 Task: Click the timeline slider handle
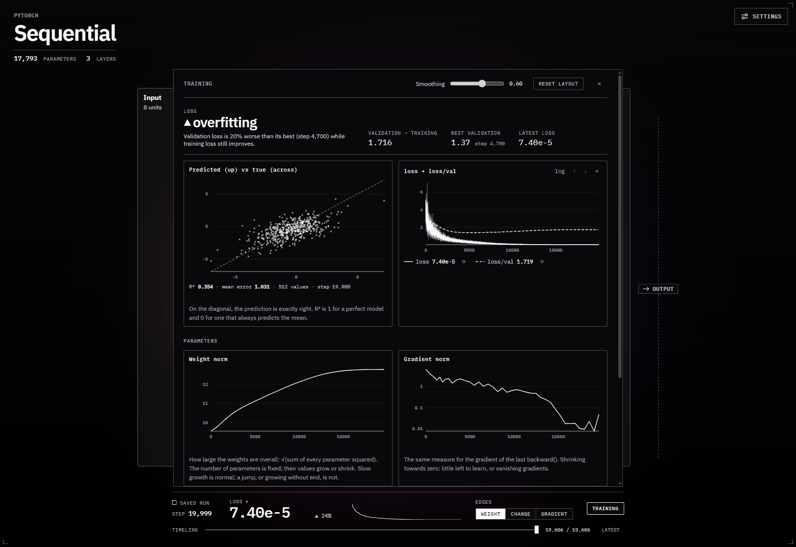click(536, 530)
